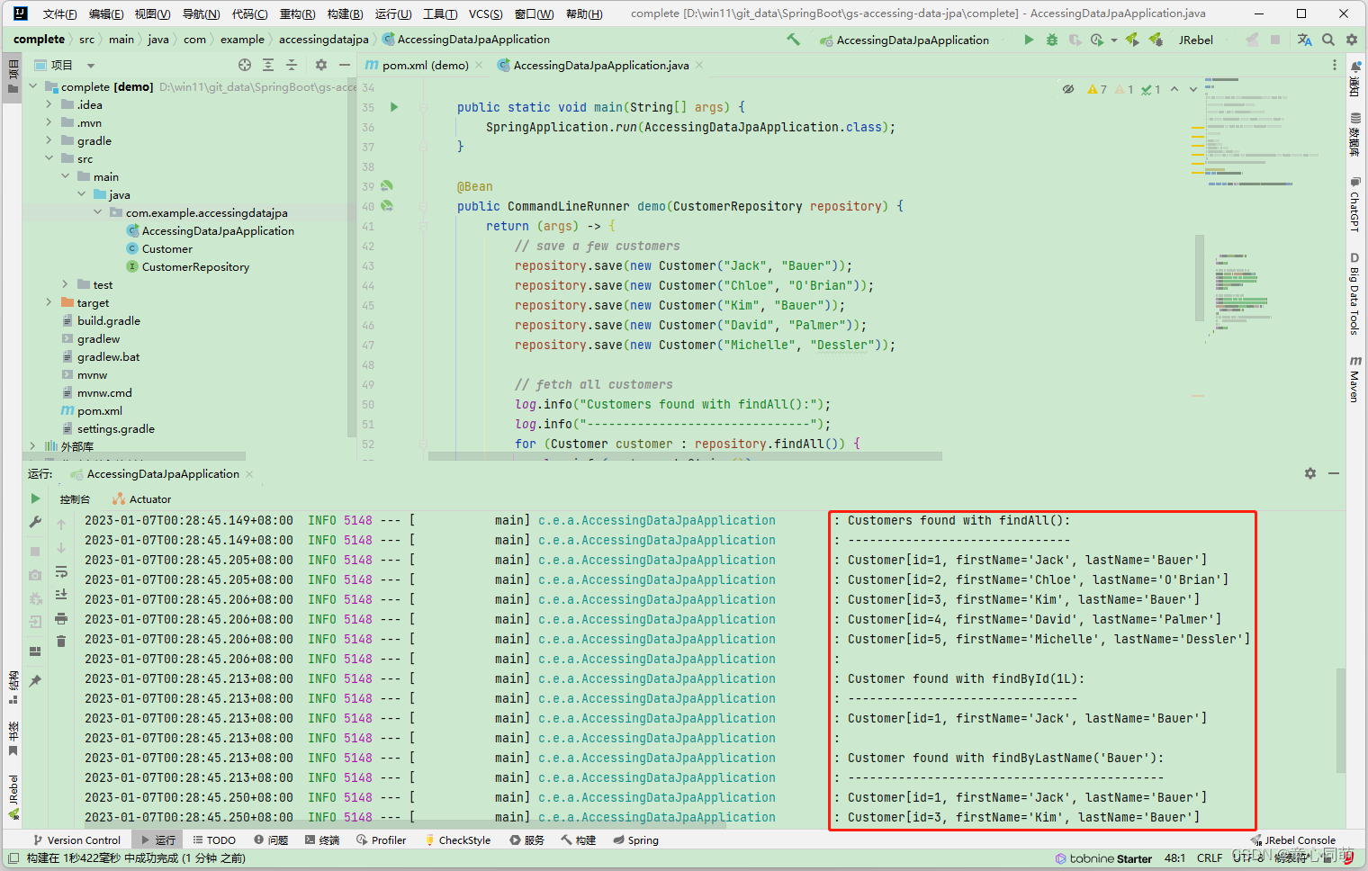Open Search Everywhere with the magnifier icon
This screenshot has height=871, width=1368.
click(1328, 39)
